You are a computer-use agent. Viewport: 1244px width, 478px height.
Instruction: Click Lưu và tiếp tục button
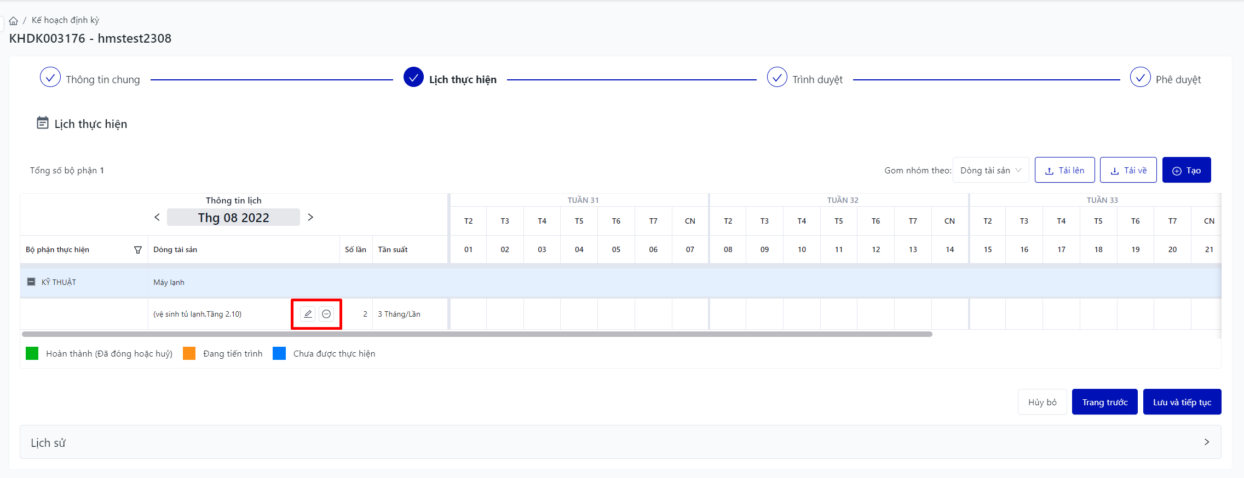[x=1182, y=402]
